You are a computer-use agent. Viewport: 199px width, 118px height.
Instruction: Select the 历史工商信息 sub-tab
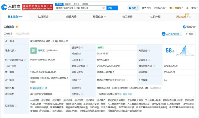23,34
